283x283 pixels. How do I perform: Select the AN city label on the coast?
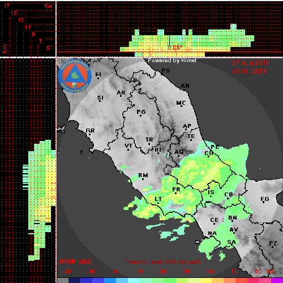[185, 86]
